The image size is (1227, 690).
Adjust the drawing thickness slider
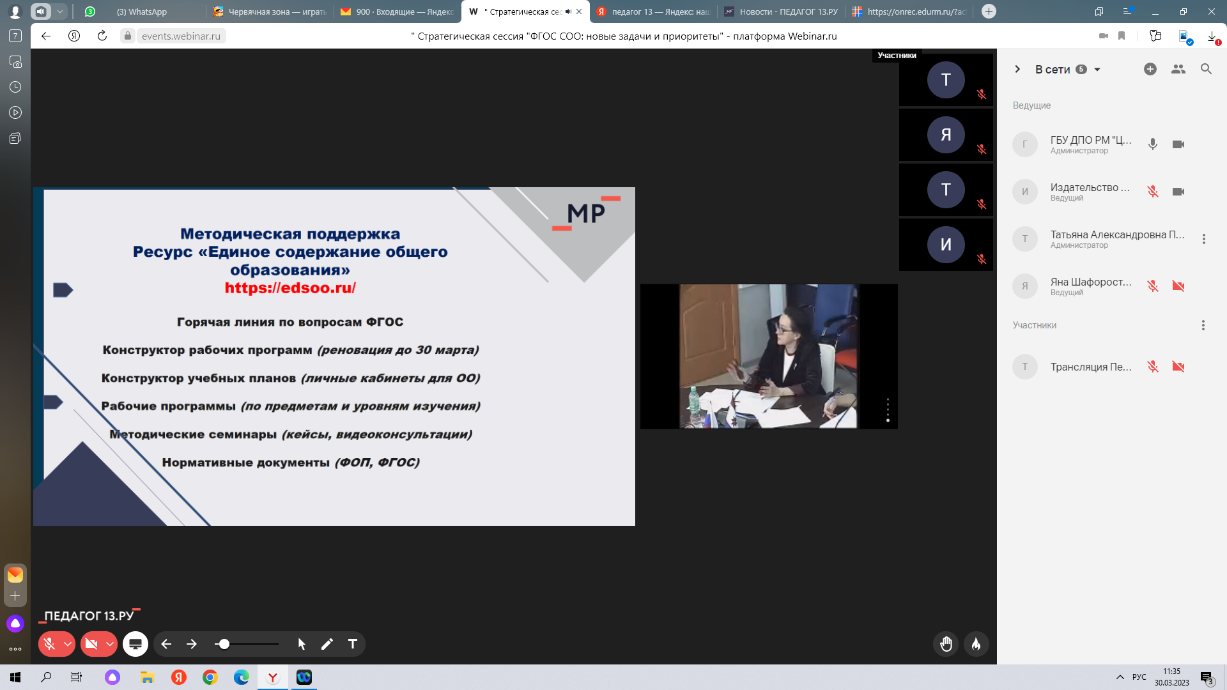pyautogui.click(x=224, y=644)
